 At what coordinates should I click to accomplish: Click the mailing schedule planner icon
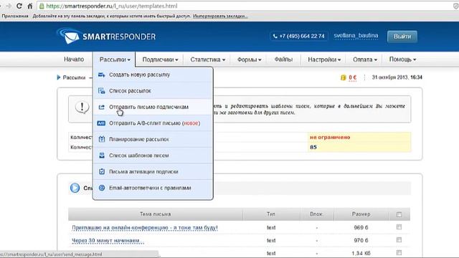[x=102, y=139]
